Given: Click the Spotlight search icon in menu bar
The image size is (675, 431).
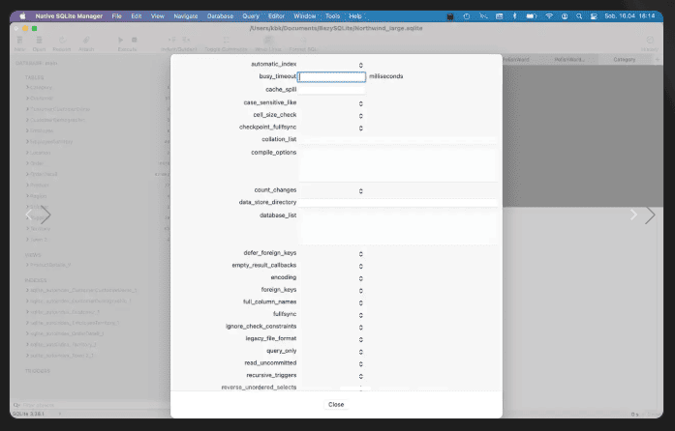Looking at the screenshot, I should coord(579,15).
